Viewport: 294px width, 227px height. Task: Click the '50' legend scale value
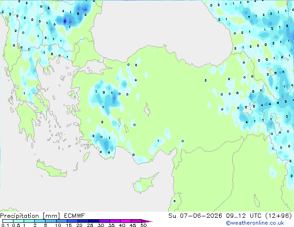pos(144,225)
